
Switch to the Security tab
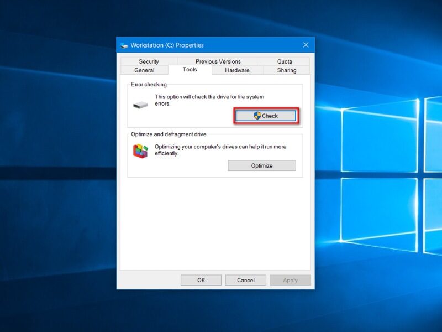click(x=149, y=61)
